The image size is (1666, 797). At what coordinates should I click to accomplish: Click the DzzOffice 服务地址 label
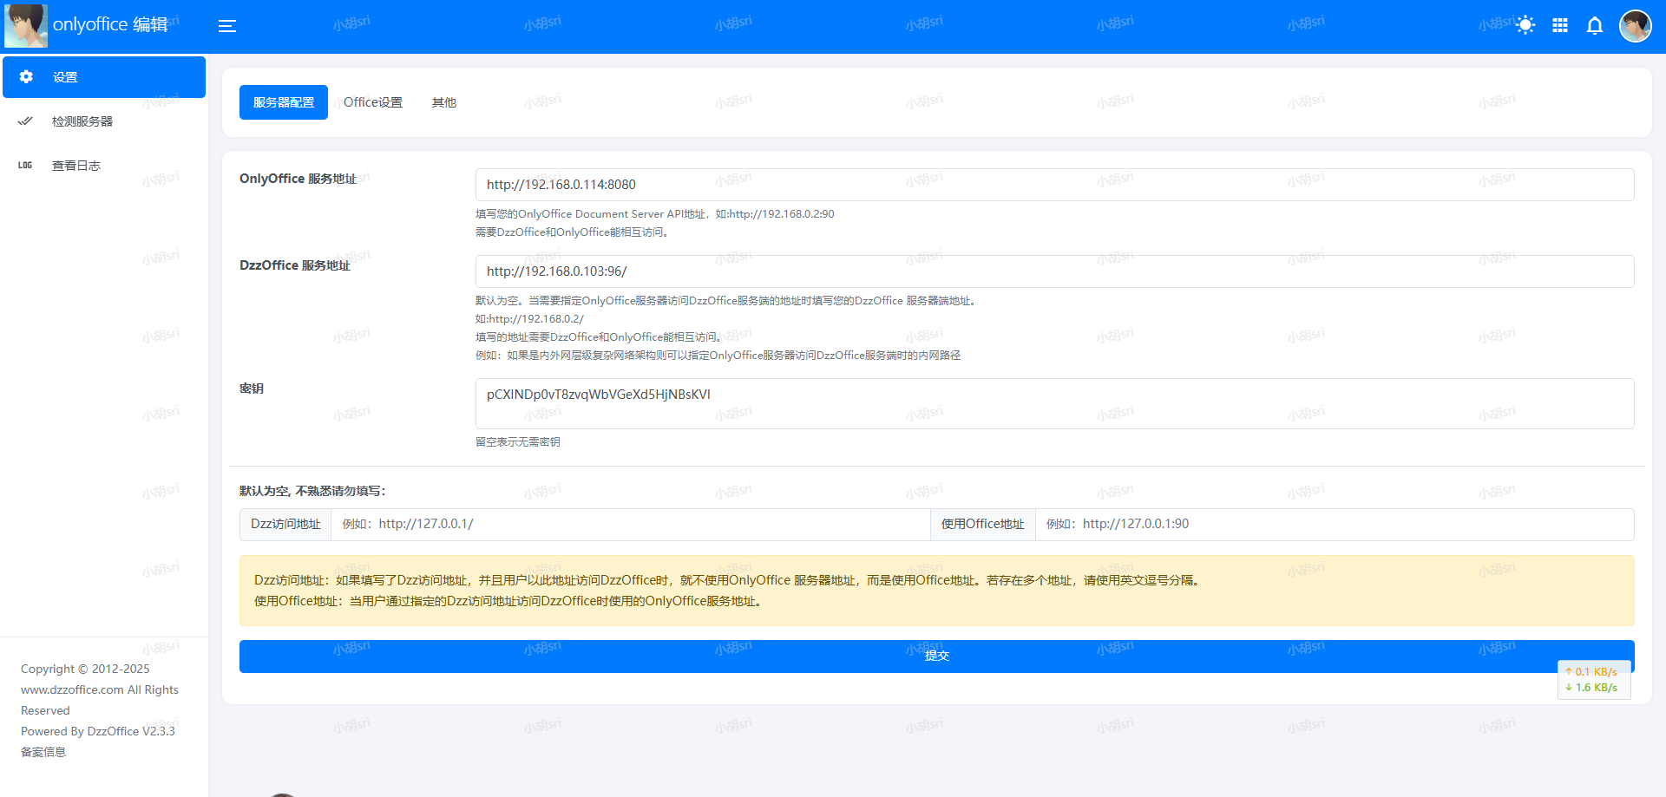click(x=295, y=265)
